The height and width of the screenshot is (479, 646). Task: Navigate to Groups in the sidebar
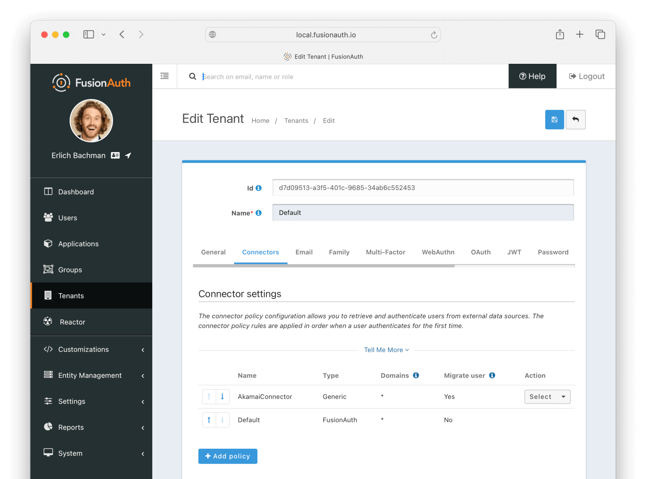pyautogui.click(x=70, y=270)
